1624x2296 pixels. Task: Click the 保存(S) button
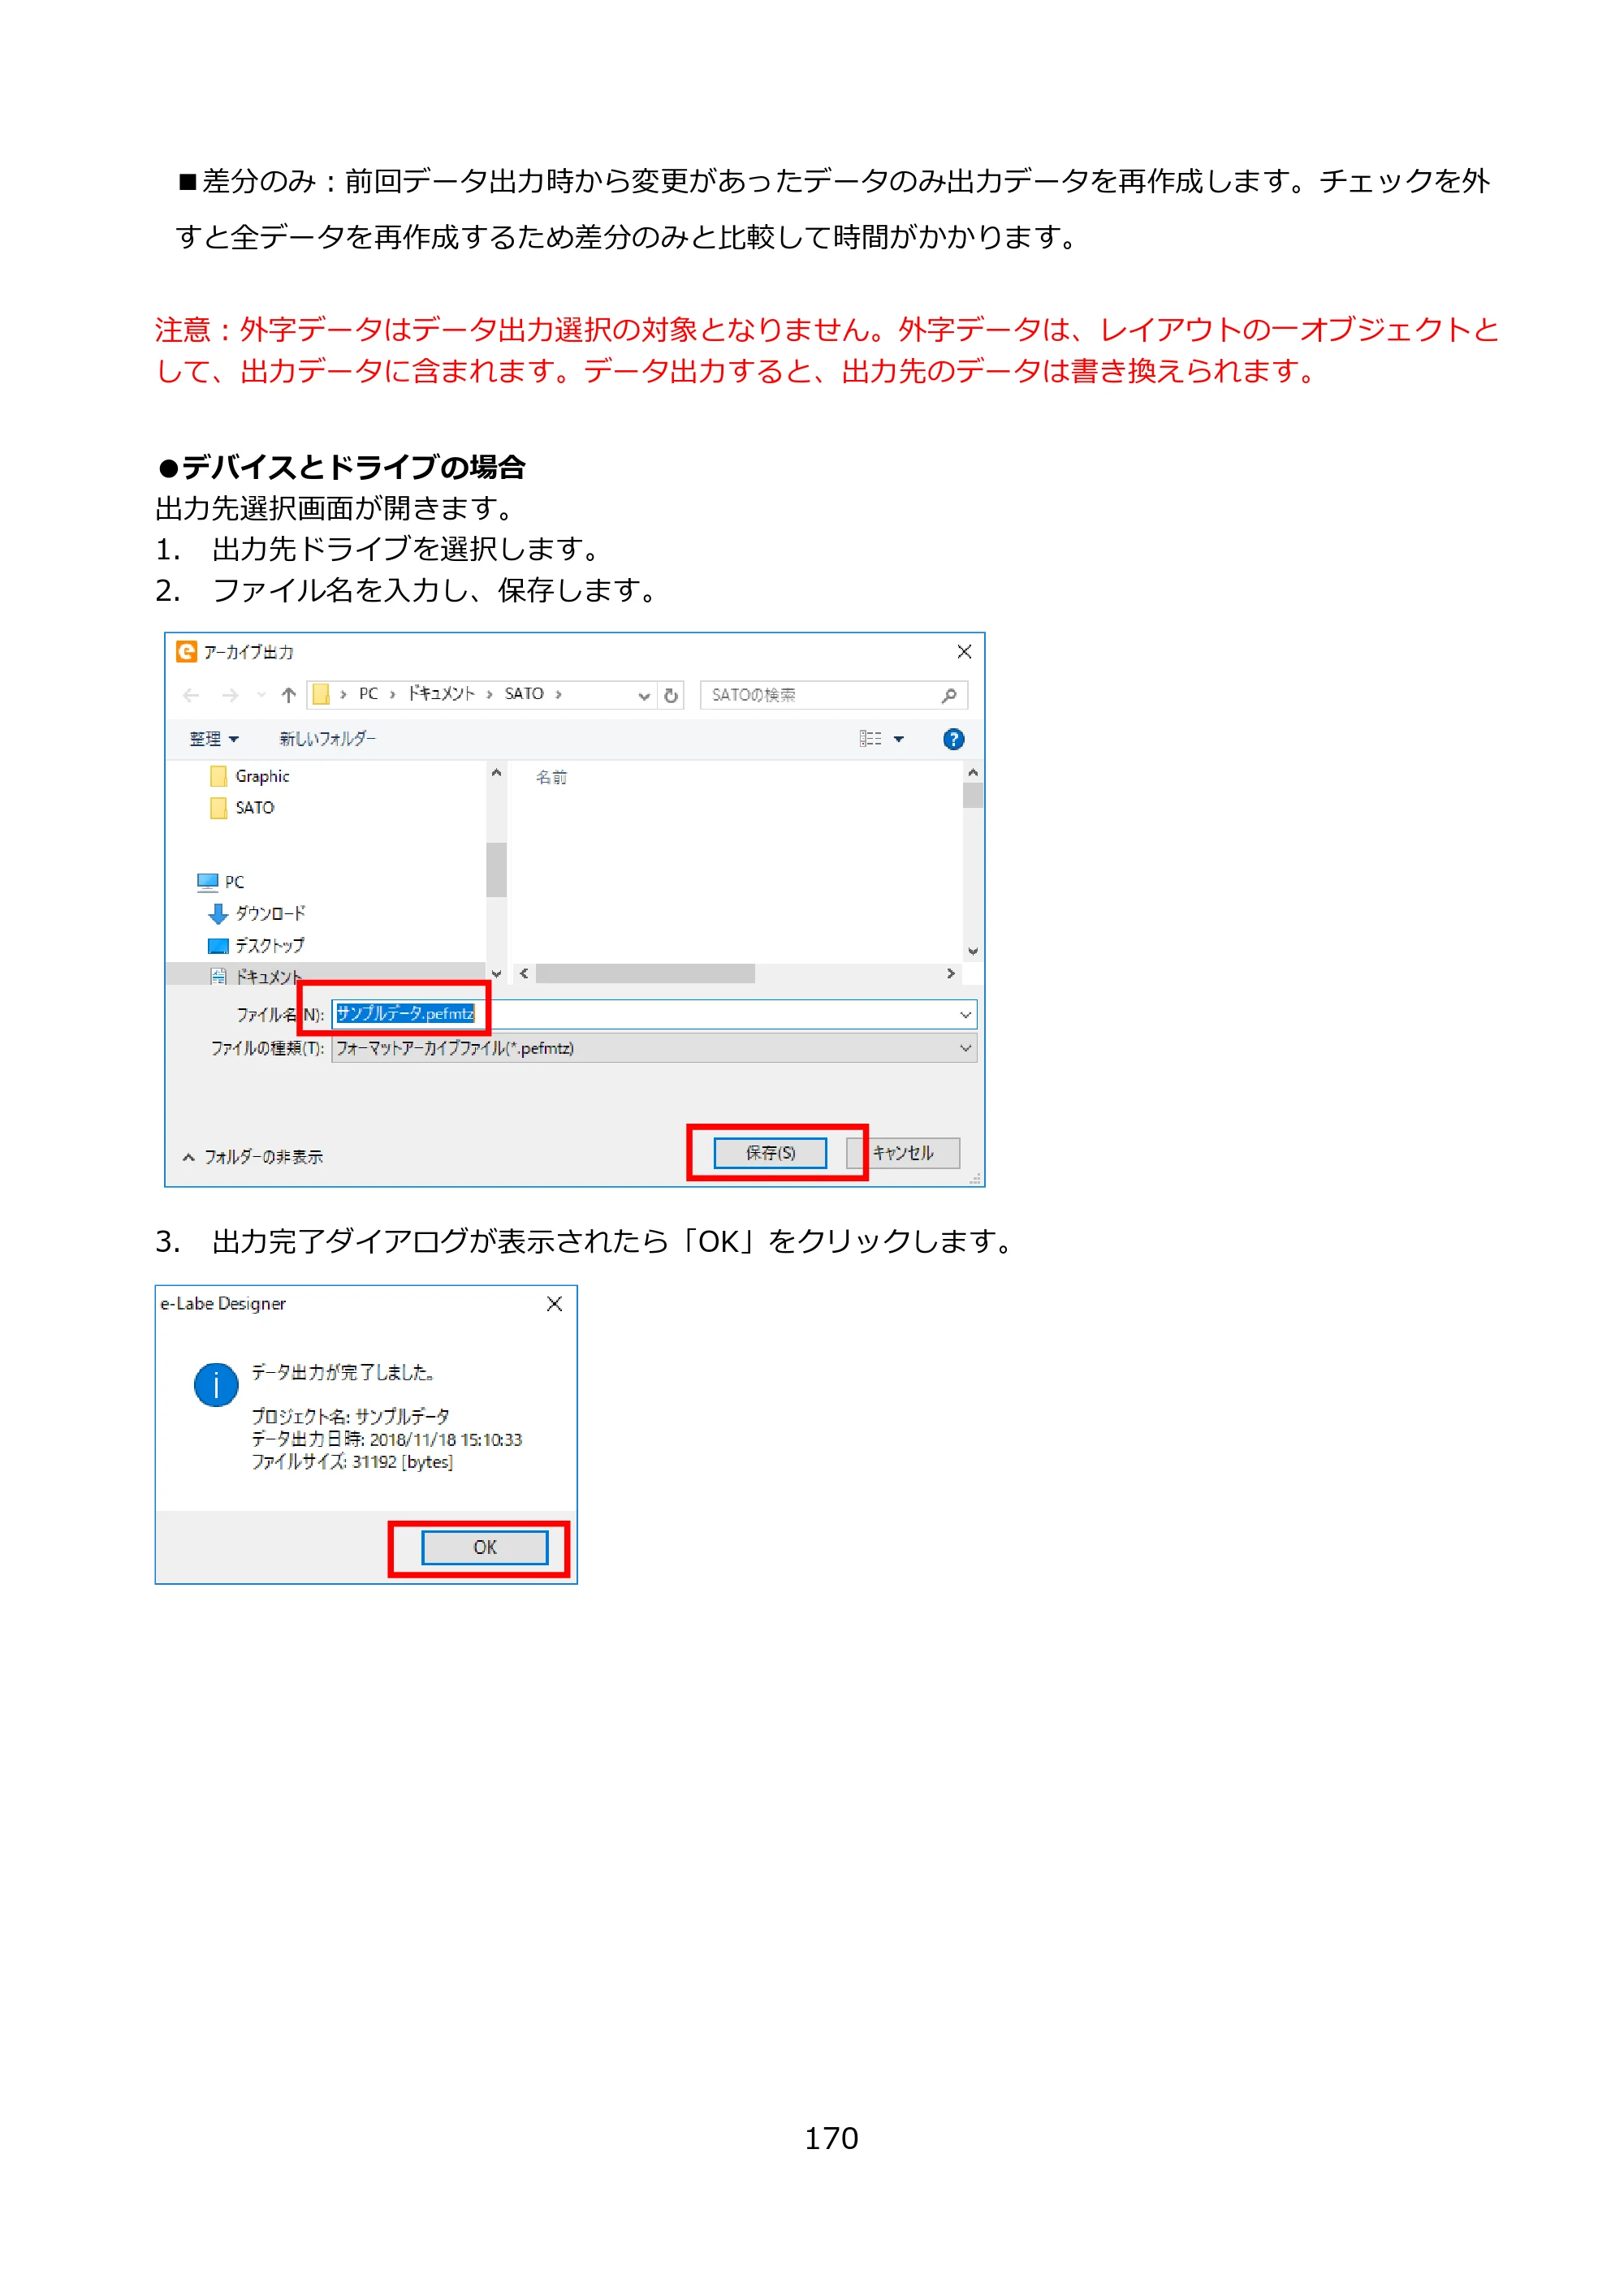click(x=770, y=1153)
